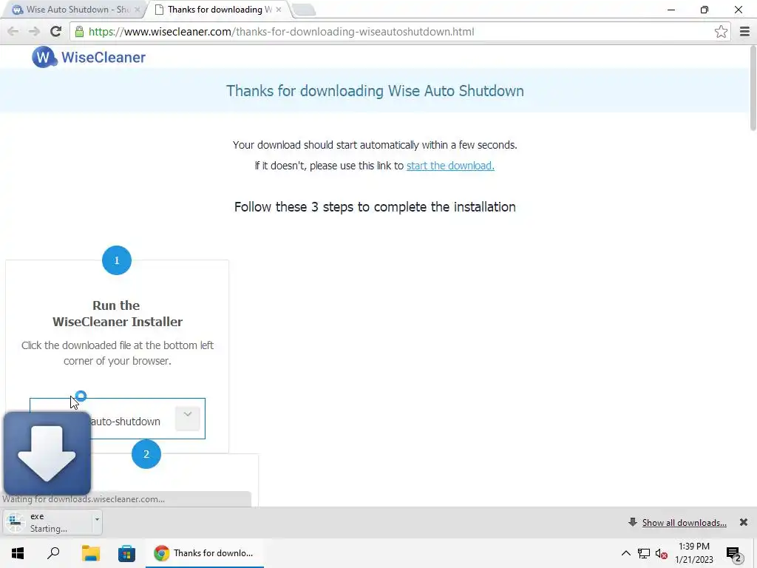The height and width of the screenshot is (568, 757).
Task: Click the Run the WiseCleaner Installer text
Action: pyautogui.click(x=118, y=314)
